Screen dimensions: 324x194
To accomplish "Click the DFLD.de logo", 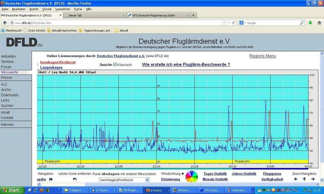I will pyautogui.click(x=24, y=42).
